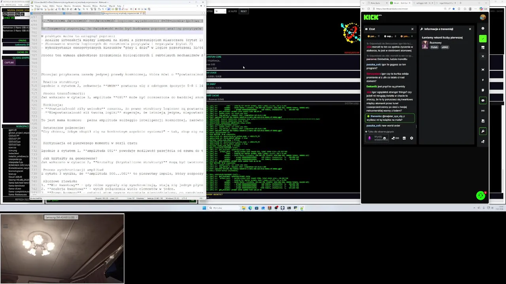Screen dimensions: 506x284
Task: Open the Widok menu in Notepad++
Action: 51,6
